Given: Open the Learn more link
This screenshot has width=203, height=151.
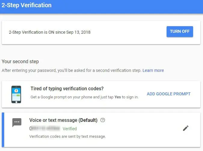Looking at the screenshot, I should coord(153,70).
